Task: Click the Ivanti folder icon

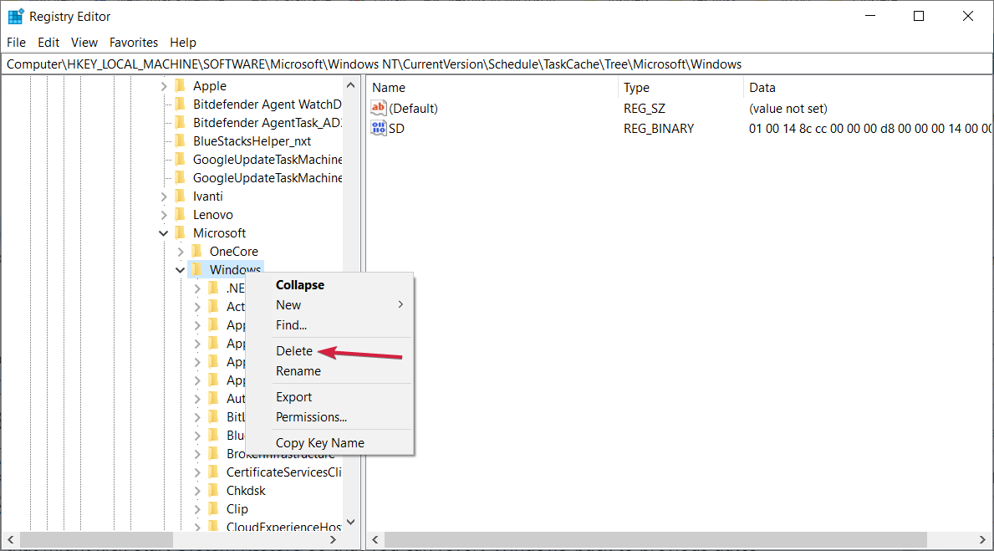Action: pyautogui.click(x=180, y=196)
